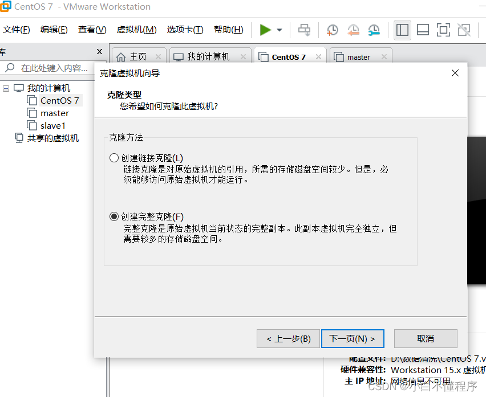Switch to the 我的计算机 tab

210,56
